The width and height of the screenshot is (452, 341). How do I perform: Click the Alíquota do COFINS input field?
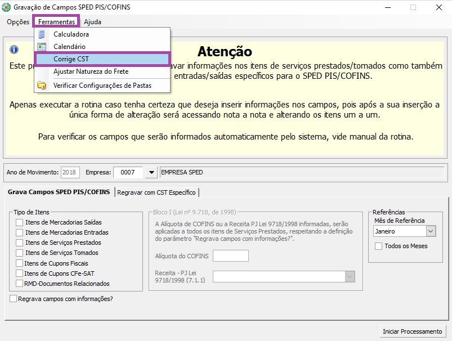(x=231, y=256)
